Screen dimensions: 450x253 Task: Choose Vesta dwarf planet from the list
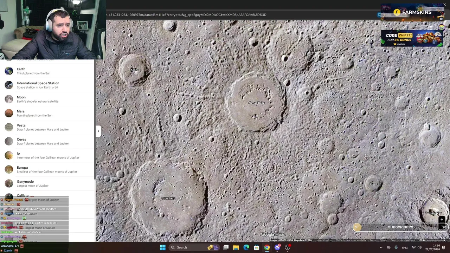(47, 127)
